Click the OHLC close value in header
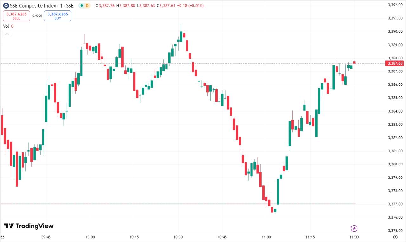Screen dimensions: 406x242 (x=167, y=6)
